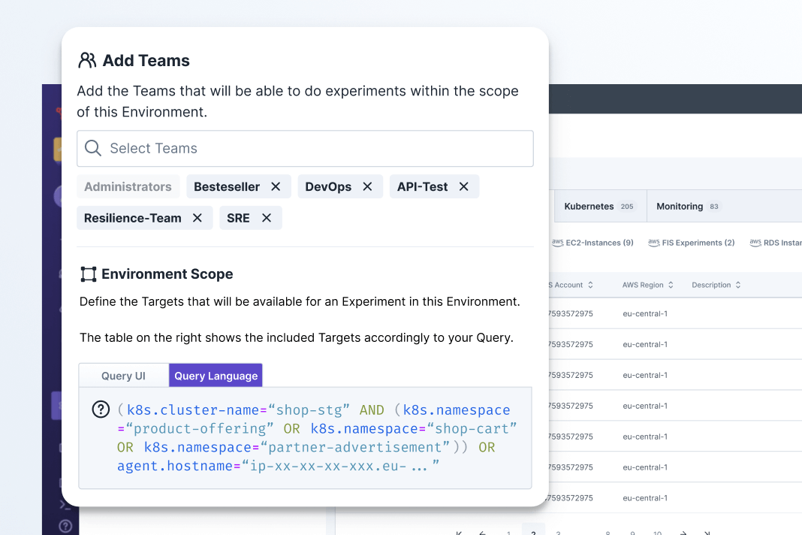
Task: Click the first eu-central-1 table cell
Action: (645, 314)
